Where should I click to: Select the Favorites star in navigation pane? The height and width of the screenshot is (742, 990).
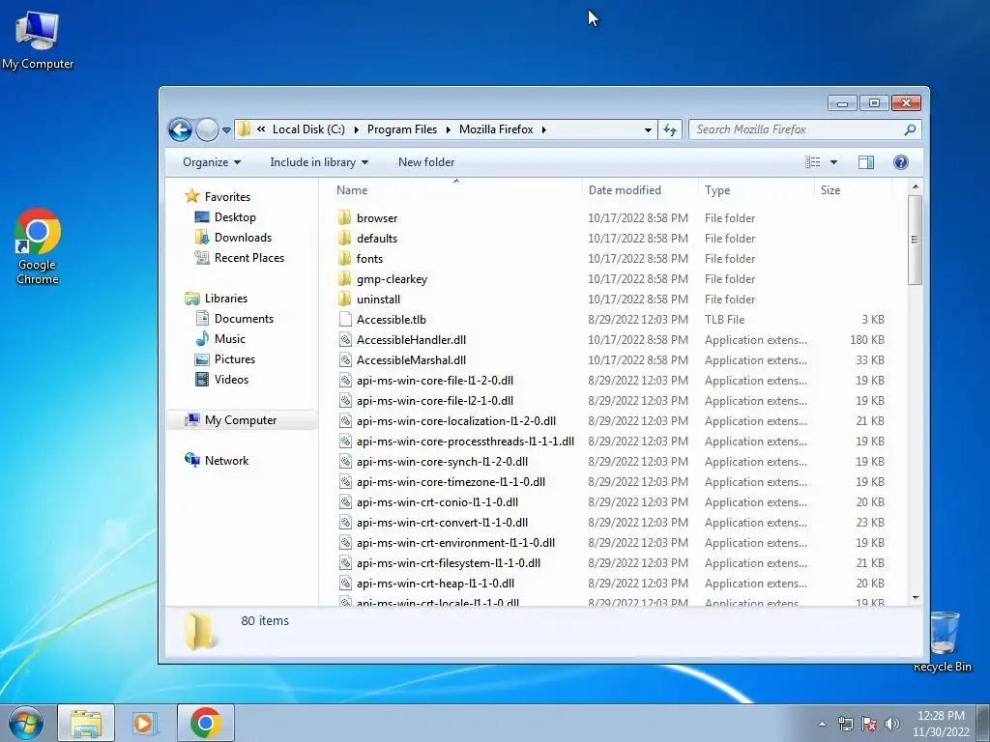(192, 196)
